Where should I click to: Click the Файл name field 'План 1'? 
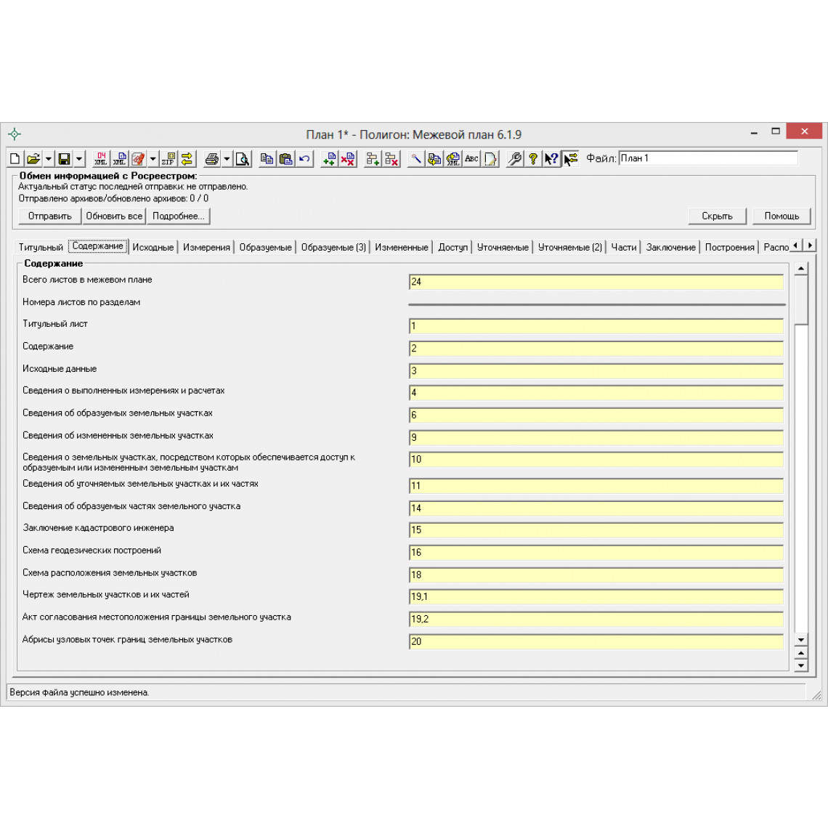(708, 158)
